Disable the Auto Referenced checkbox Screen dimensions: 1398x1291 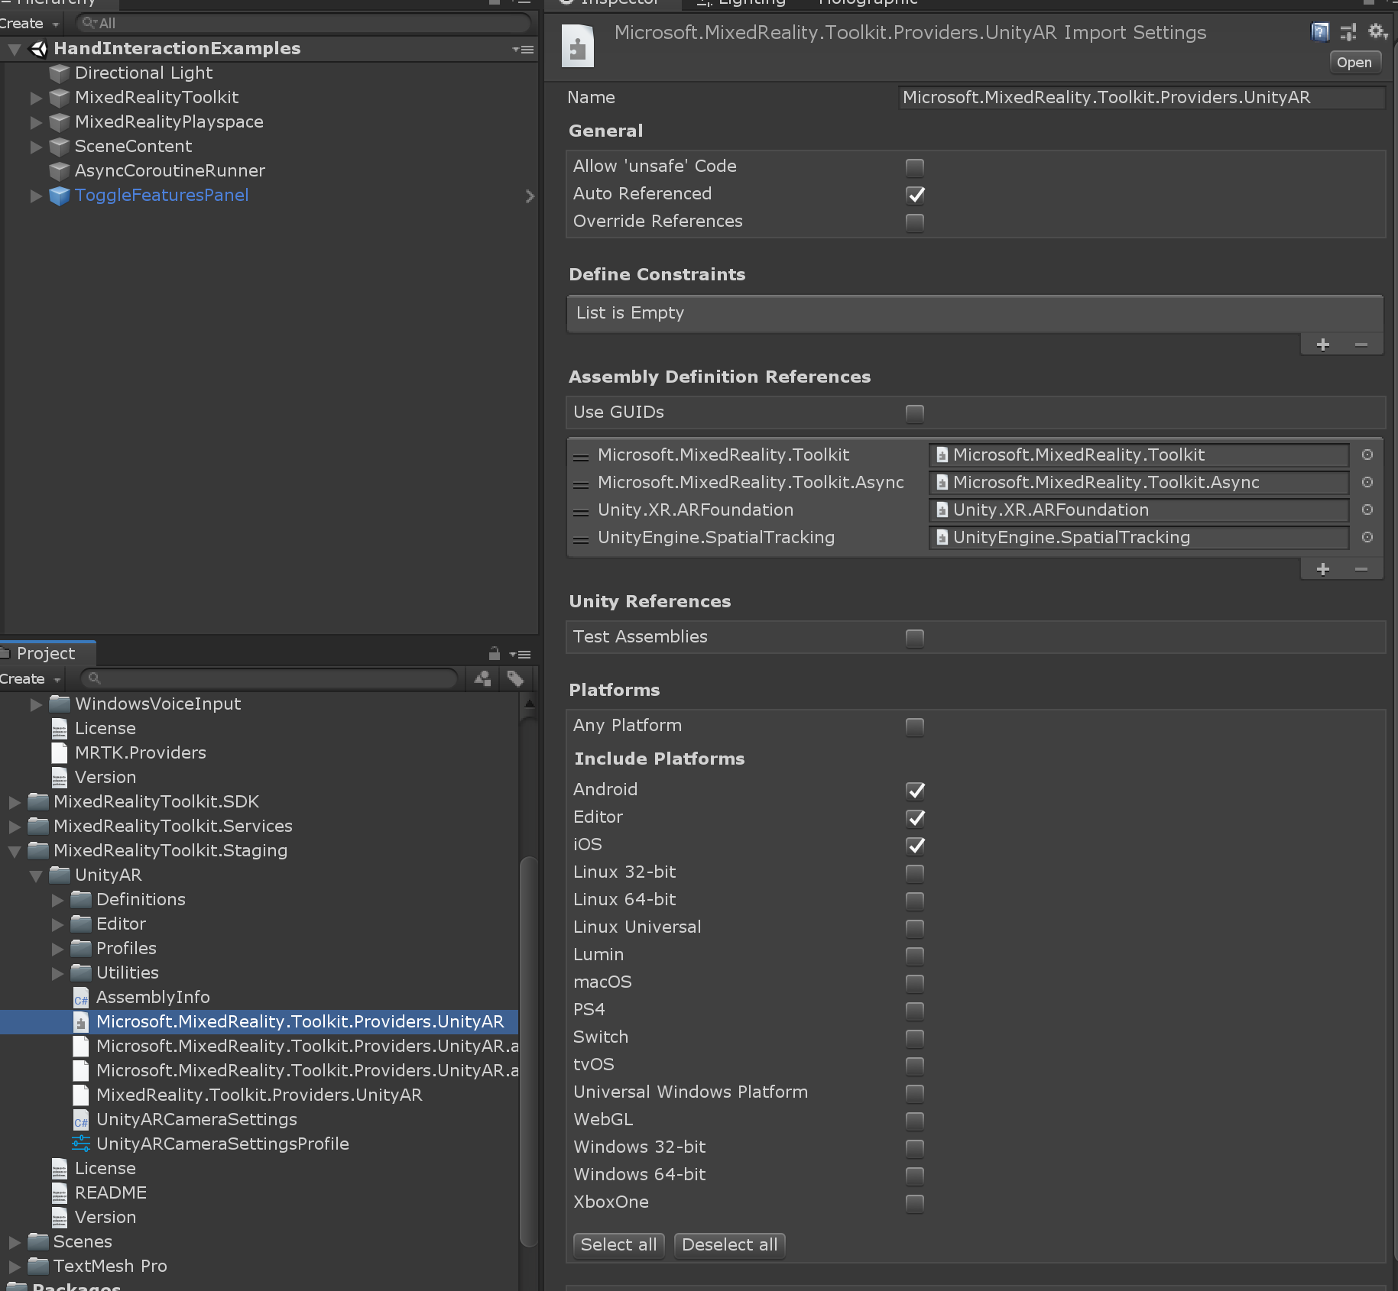[x=915, y=195]
